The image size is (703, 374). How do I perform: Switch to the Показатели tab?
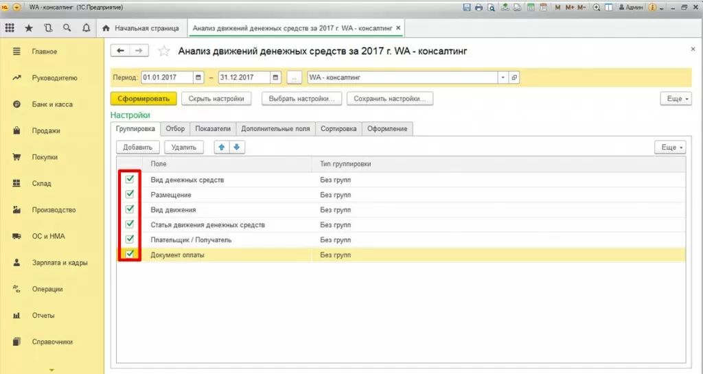click(x=213, y=128)
